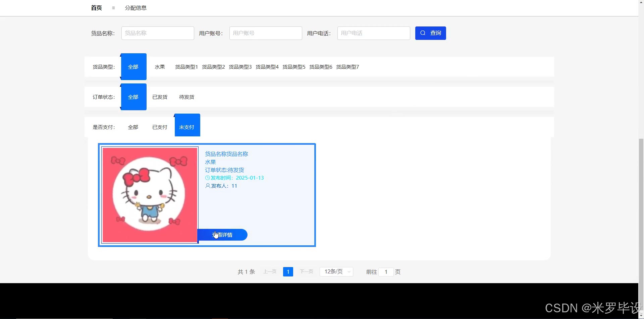This screenshot has height=319, width=644.
Task: Click the 下一页 pagination button
Action: point(306,272)
